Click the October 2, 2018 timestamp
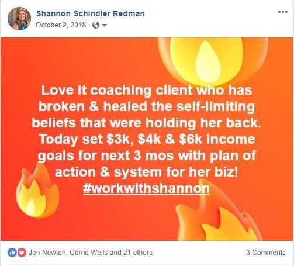The image size is (294, 266). tap(61, 25)
